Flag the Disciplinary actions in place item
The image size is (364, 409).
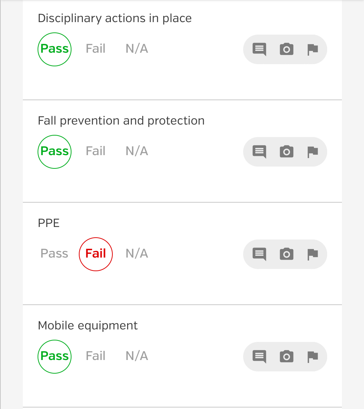[313, 50]
